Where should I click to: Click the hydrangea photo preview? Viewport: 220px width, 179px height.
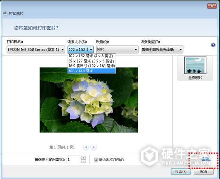point(88,100)
